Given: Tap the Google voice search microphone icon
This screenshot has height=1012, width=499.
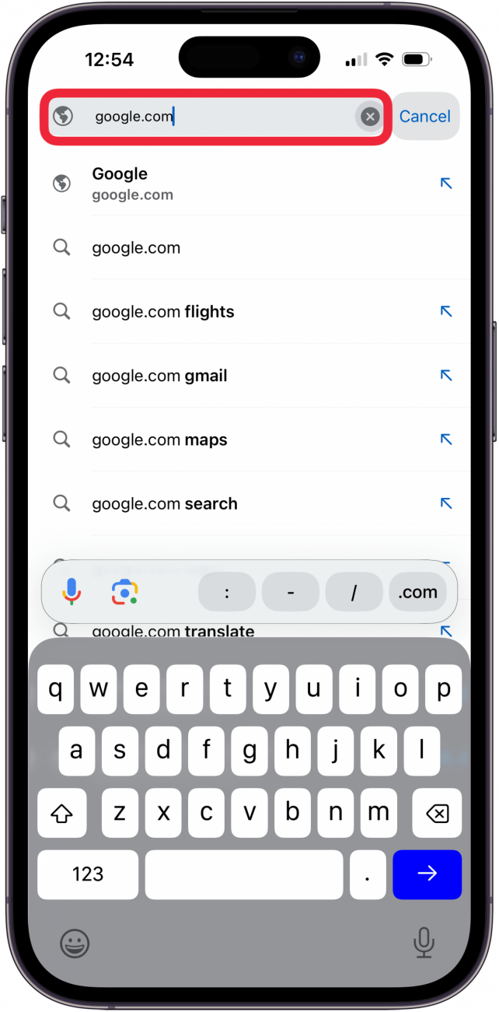Looking at the screenshot, I should [x=72, y=592].
